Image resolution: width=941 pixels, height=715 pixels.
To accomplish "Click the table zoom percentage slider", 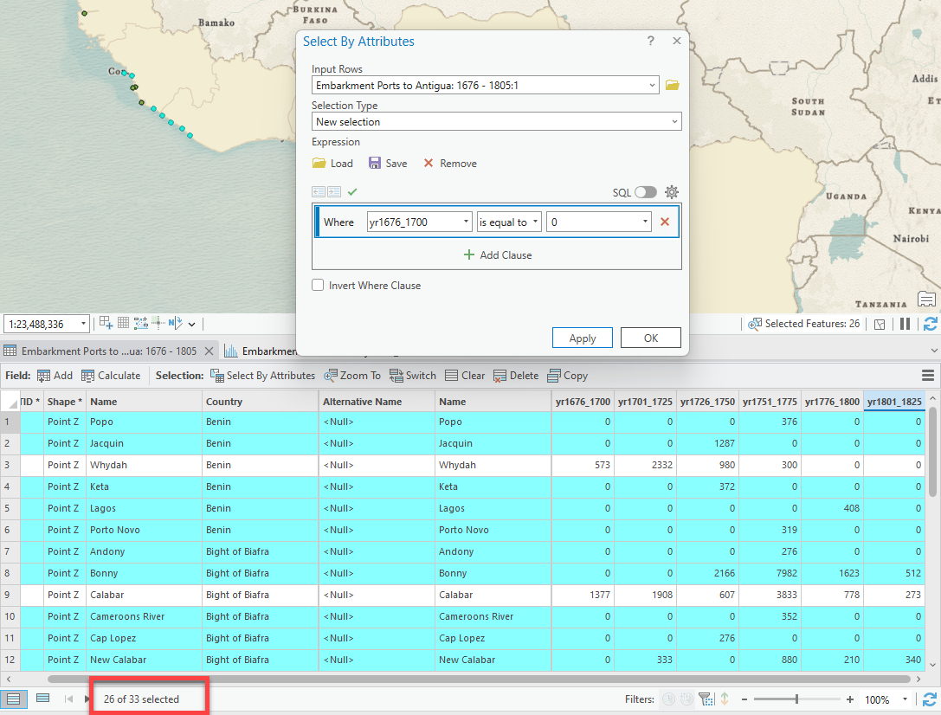I will point(796,699).
